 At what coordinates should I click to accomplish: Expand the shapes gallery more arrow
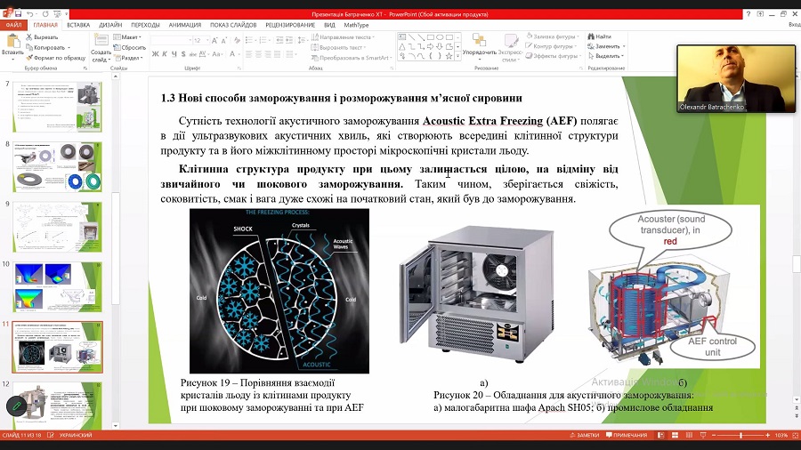coord(458,57)
